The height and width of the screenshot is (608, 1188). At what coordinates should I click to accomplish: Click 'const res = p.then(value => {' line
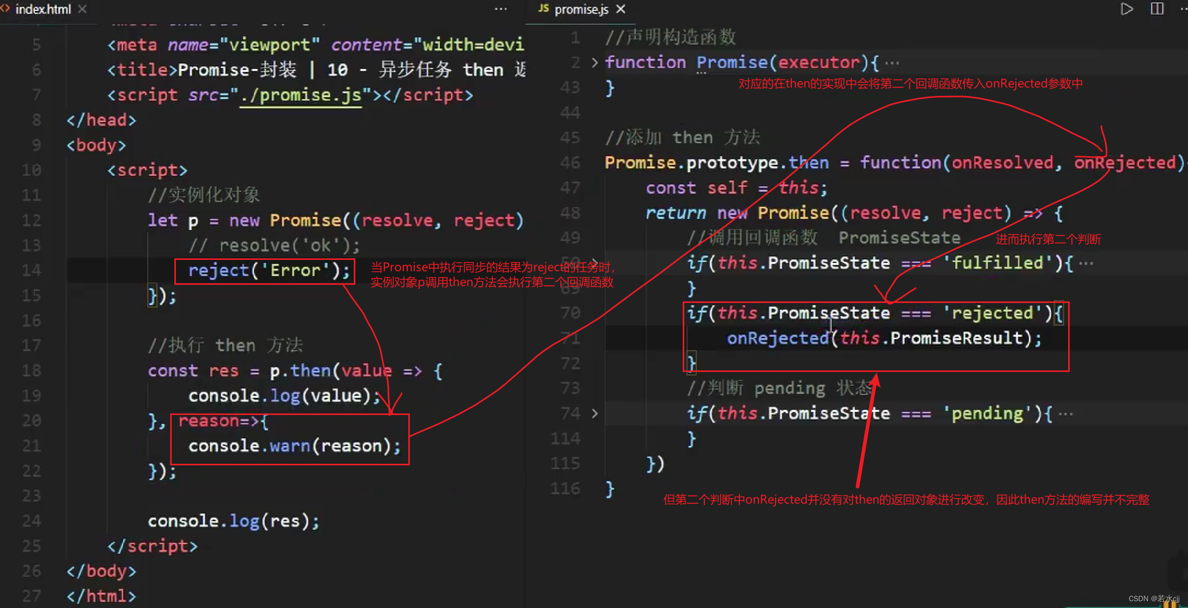click(295, 371)
